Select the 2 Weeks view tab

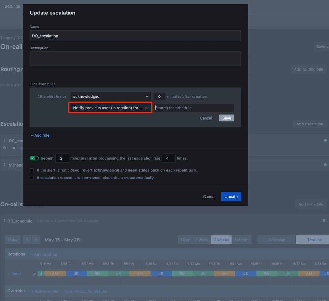[221, 240]
